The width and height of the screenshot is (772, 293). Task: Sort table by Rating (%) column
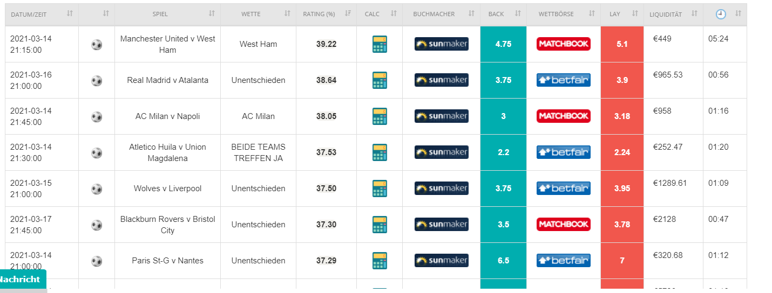tap(326, 14)
